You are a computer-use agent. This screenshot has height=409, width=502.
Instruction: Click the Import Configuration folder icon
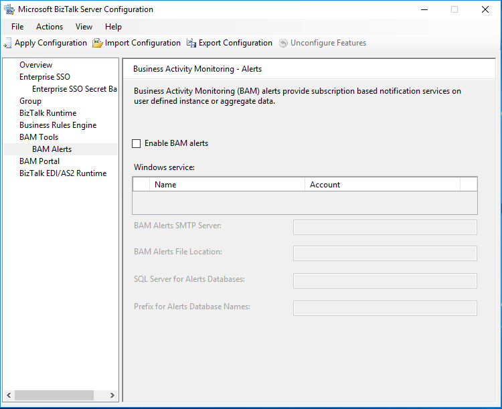click(x=97, y=43)
